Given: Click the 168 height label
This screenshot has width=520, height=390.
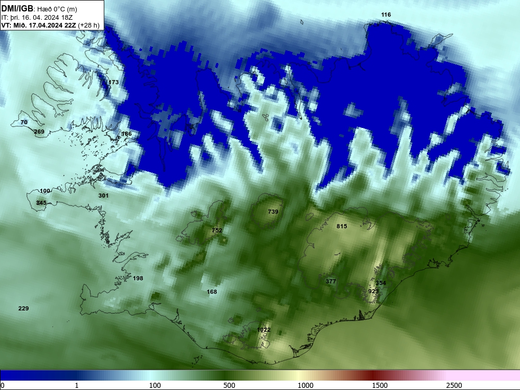Looking at the screenshot, I should click(212, 292).
